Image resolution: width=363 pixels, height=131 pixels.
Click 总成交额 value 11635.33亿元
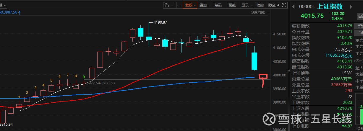point(339,55)
